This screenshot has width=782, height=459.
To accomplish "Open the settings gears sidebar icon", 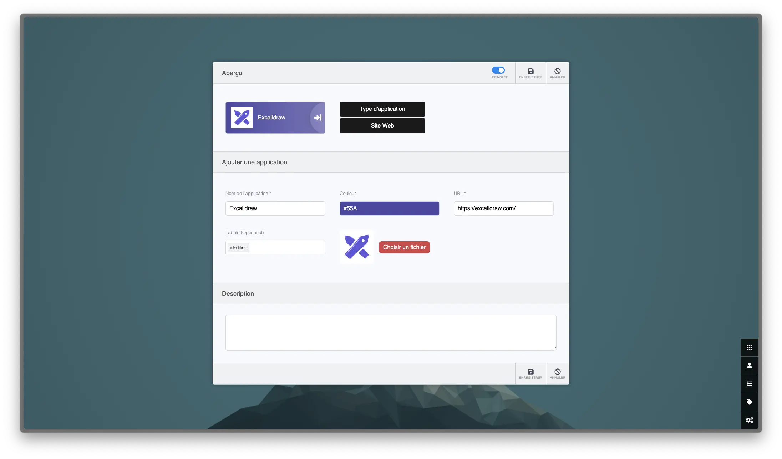I will (749, 420).
